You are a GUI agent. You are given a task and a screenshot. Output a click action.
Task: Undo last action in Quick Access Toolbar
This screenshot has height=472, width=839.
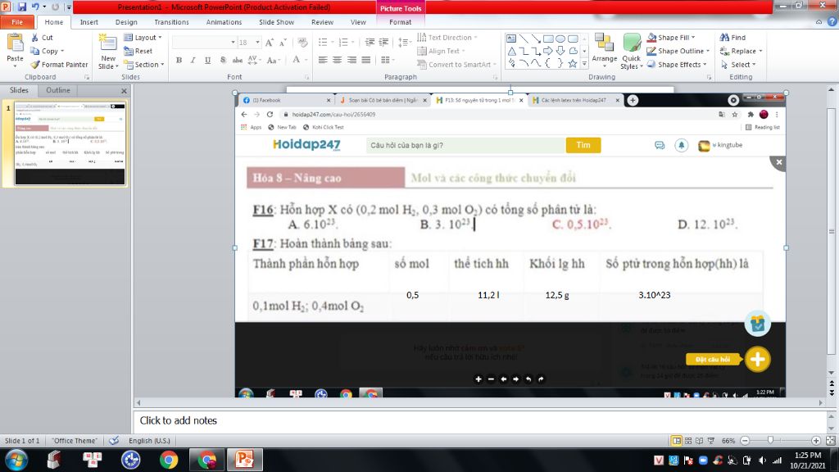(x=35, y=7)
